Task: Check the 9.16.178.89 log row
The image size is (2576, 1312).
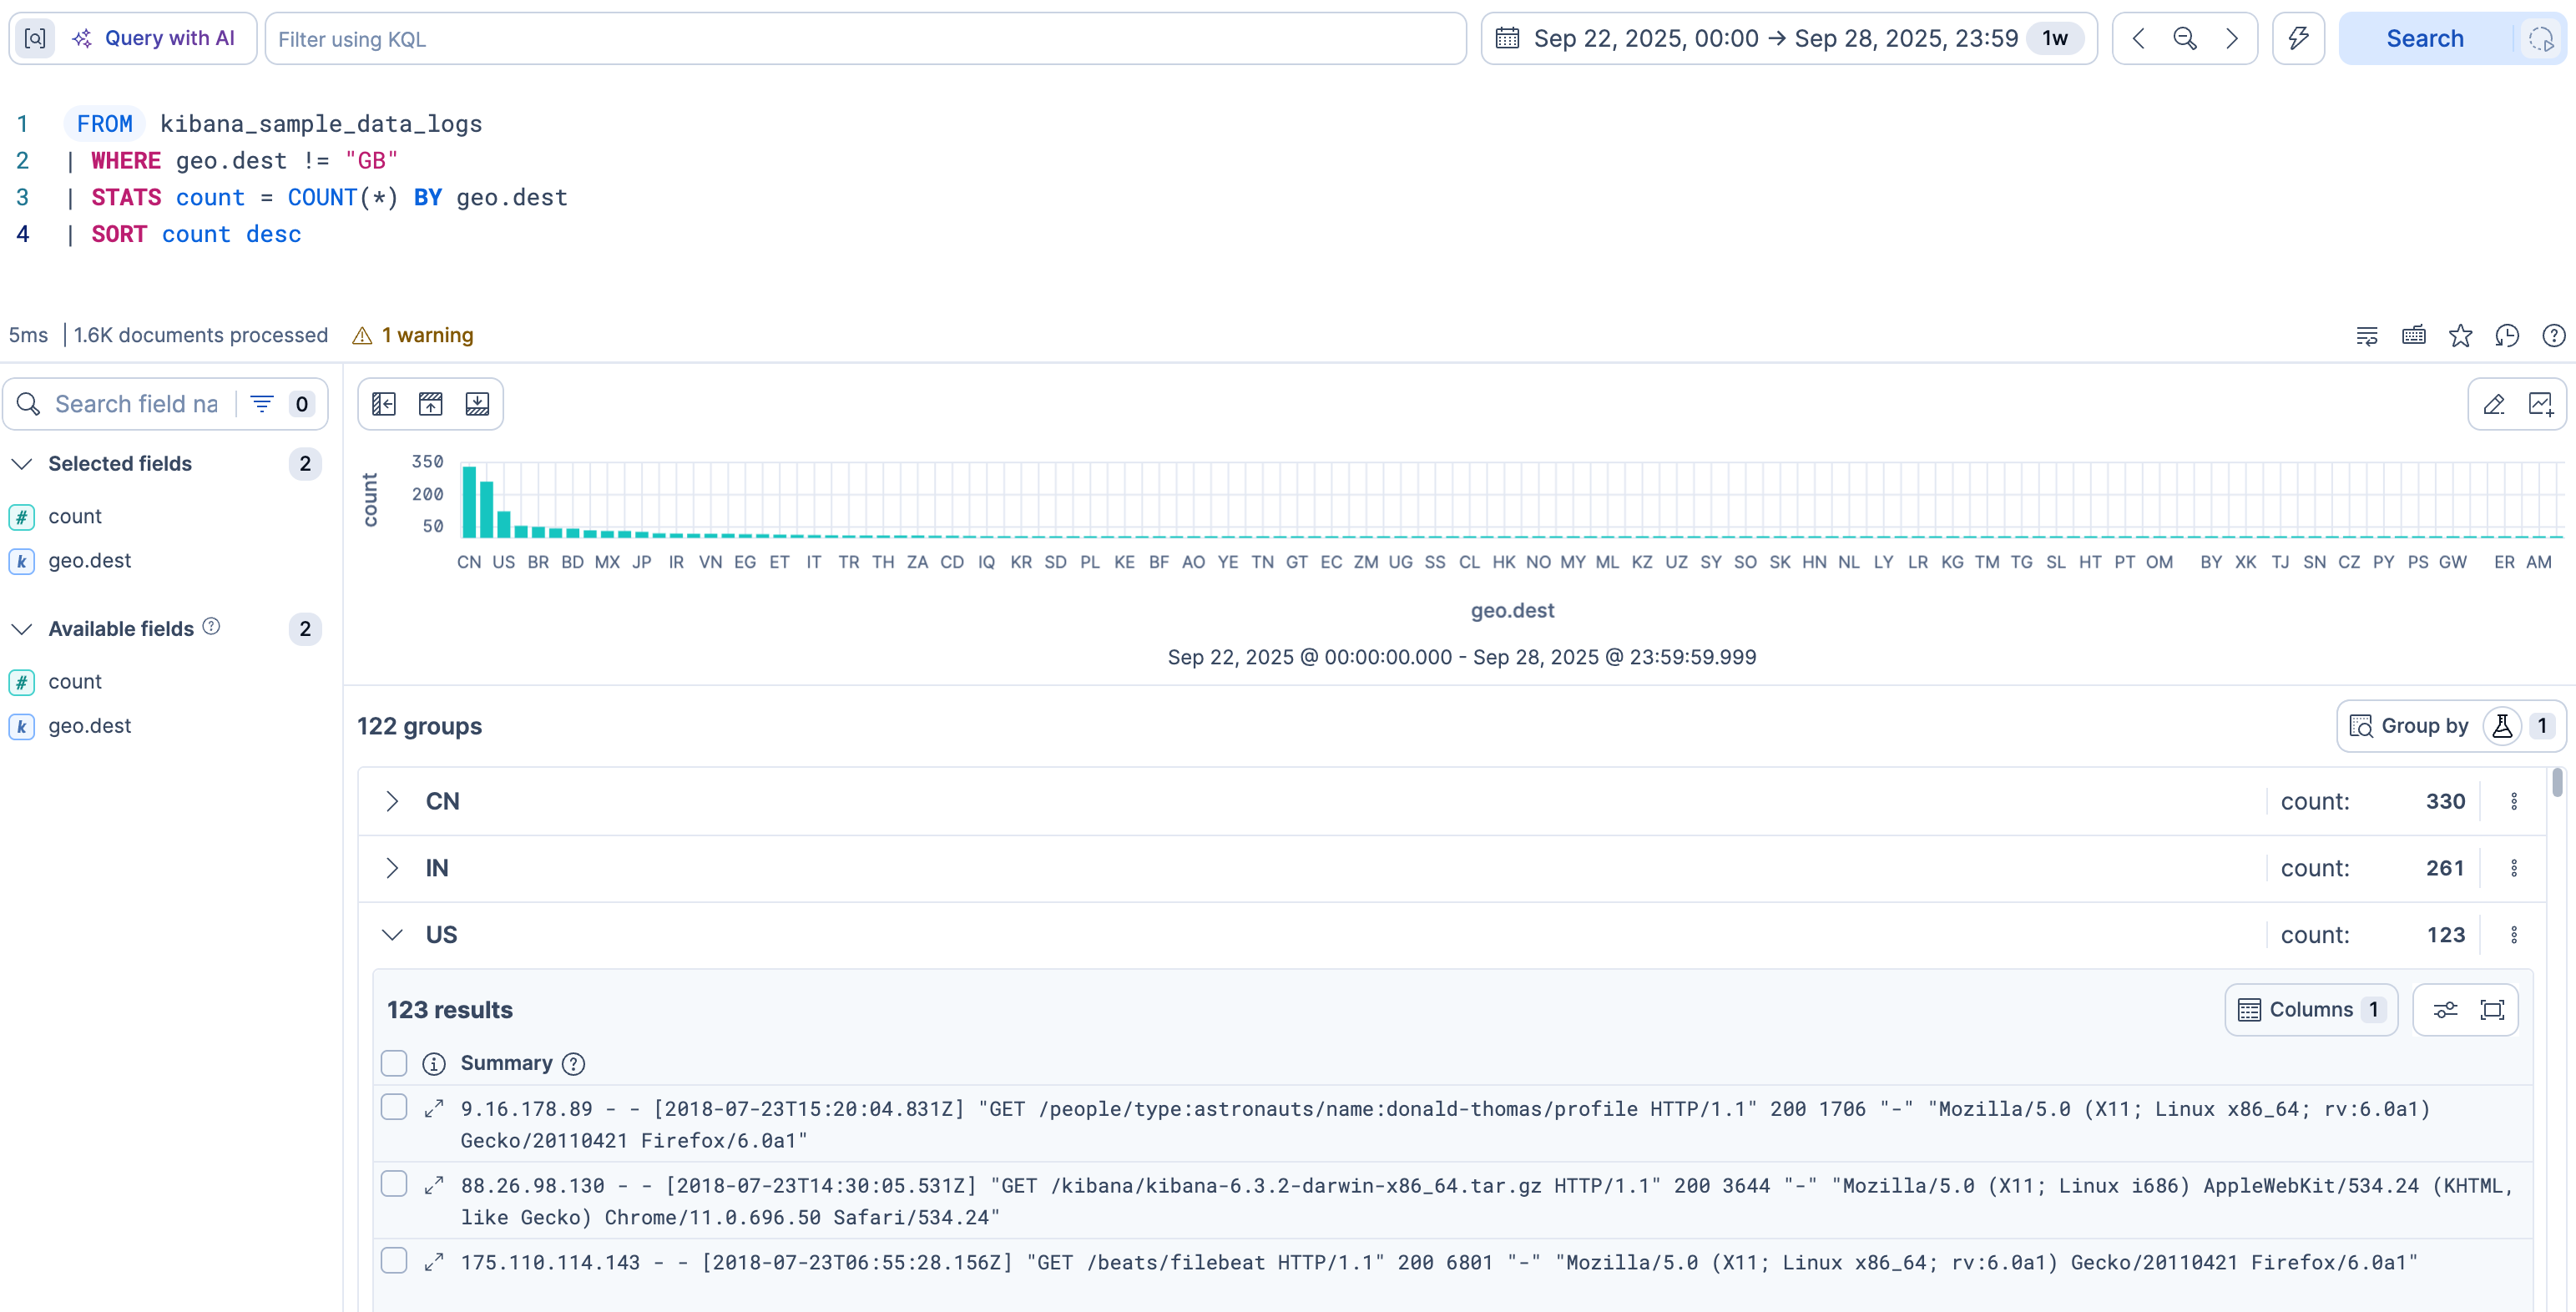Action: pos(394,1108)
